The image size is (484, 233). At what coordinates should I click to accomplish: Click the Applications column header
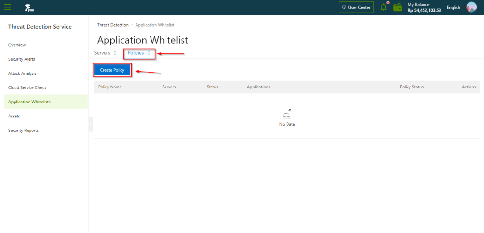coord(258,87)
